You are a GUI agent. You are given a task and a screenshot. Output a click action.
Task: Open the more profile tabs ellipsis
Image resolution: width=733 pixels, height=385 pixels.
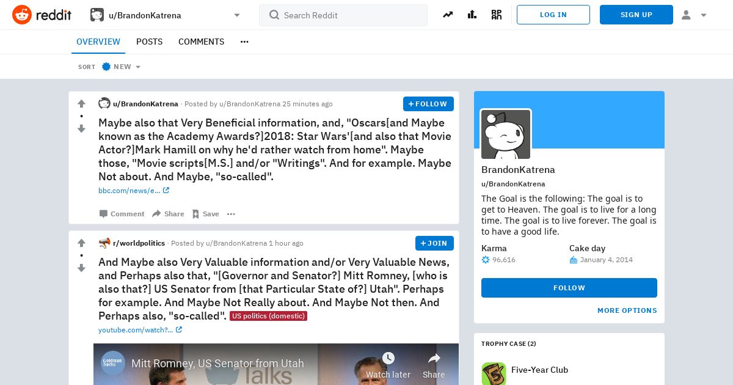[x=244, y=42]
